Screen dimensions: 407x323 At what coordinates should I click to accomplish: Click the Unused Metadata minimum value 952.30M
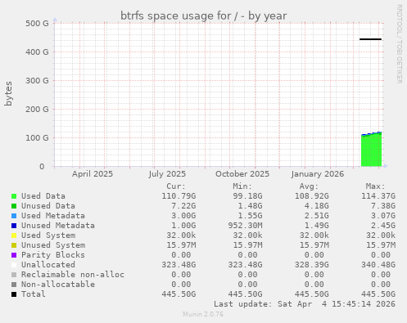(245, 226)
